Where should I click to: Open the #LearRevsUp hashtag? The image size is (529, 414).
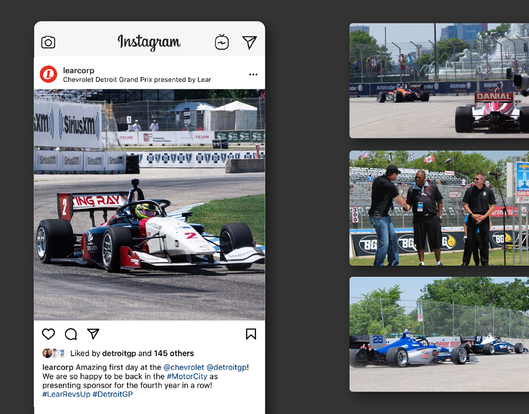click(66, 394)
